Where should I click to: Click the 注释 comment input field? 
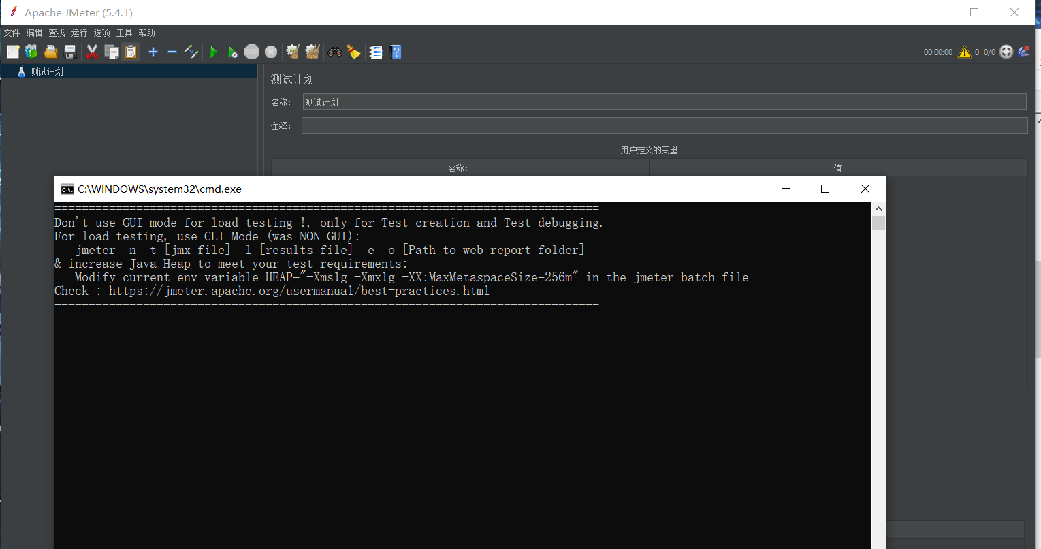click(x=664, y=125)
